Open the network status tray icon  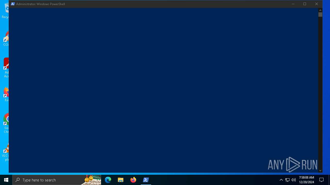tap(287, 180)
